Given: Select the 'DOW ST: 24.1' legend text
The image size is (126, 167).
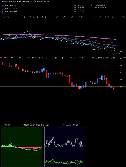Looking at the screenshot, I should click(x=10, y=6).
